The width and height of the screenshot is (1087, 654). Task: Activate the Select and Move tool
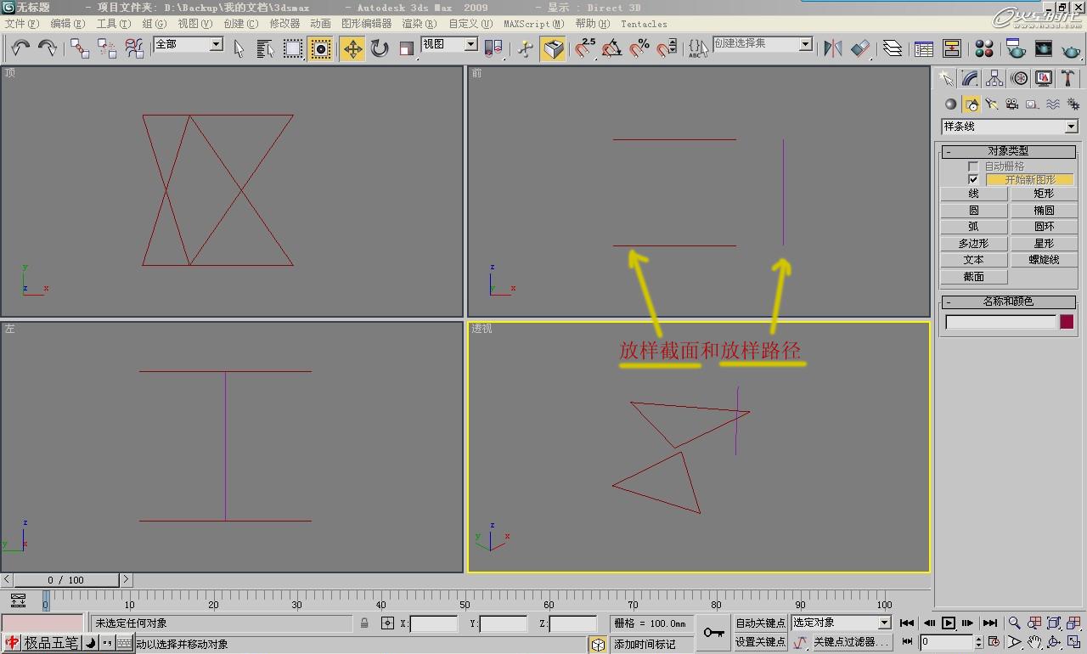tap(352, 48)
